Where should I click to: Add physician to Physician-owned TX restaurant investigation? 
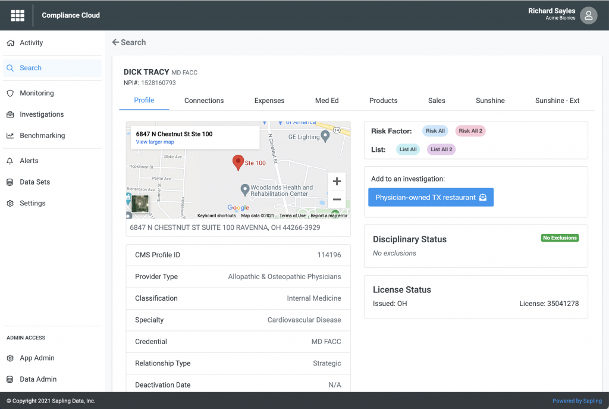431,197
